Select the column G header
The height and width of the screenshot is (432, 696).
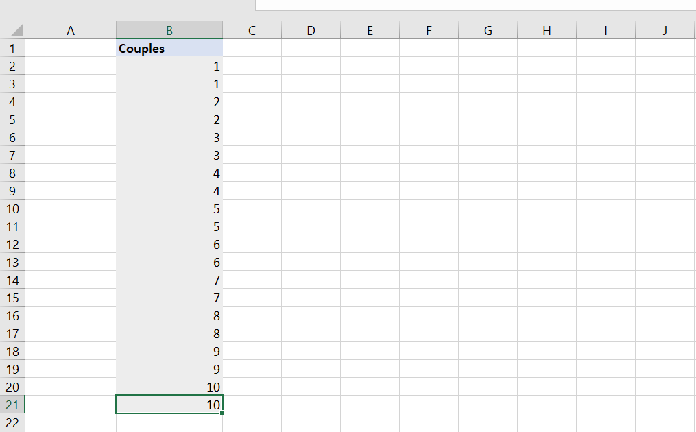click(488, 30)
